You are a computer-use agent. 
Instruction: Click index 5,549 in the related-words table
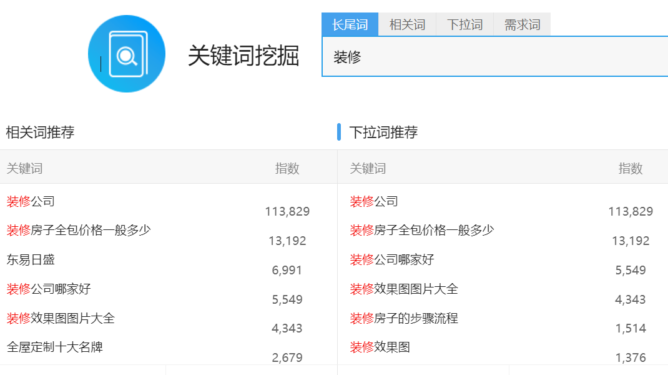288,299
